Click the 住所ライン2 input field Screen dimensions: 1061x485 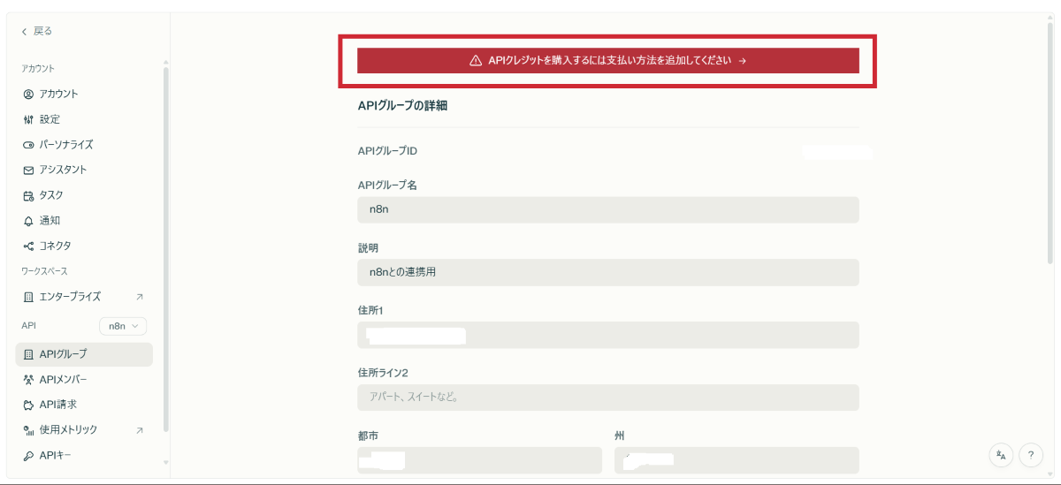pyautogui.click(x=607, y=398)
